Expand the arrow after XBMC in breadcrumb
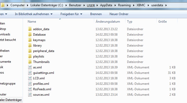The width and height of the screenshot is (187, 103). [148, 5]
